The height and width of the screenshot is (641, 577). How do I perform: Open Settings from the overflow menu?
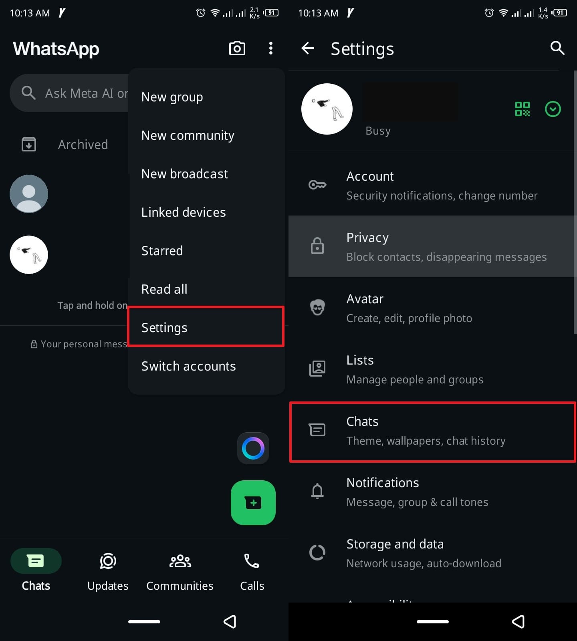[x=206, y=327]
